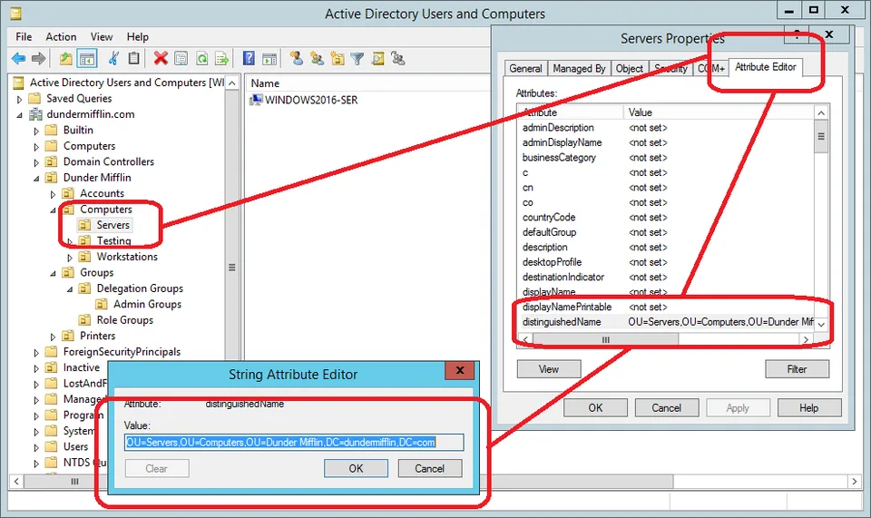Click the attribute Filter button

click(x=797, y=369)
